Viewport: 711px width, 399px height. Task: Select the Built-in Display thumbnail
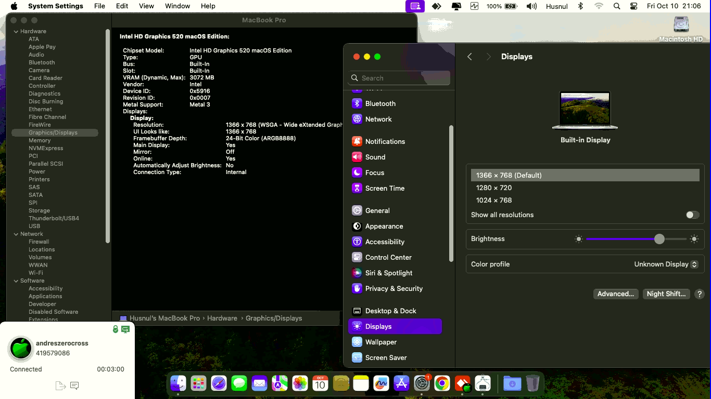click(x=585, y=110)
